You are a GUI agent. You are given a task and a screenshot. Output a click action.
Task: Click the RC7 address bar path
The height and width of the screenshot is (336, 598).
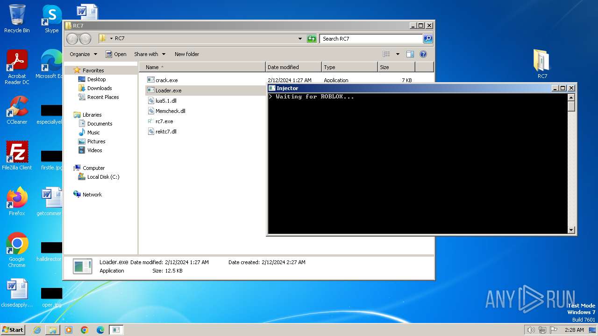click(x=120, y=39)
